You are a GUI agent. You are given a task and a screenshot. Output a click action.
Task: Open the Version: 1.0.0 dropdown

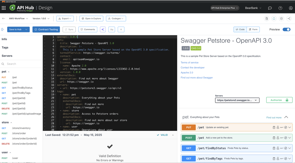point(41,19)
